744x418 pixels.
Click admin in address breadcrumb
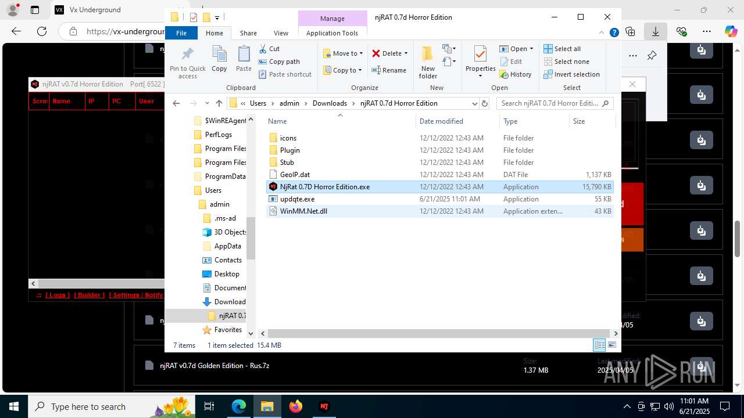click(x=289, y=103)
